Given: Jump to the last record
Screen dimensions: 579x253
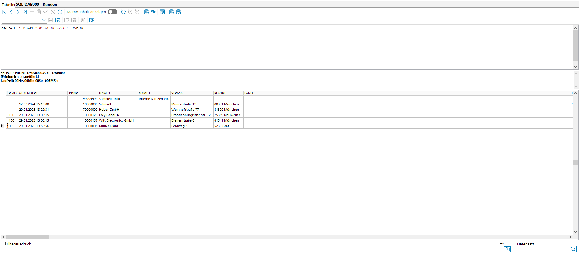Looking at the screenshot, I should [x=25, y=12].
